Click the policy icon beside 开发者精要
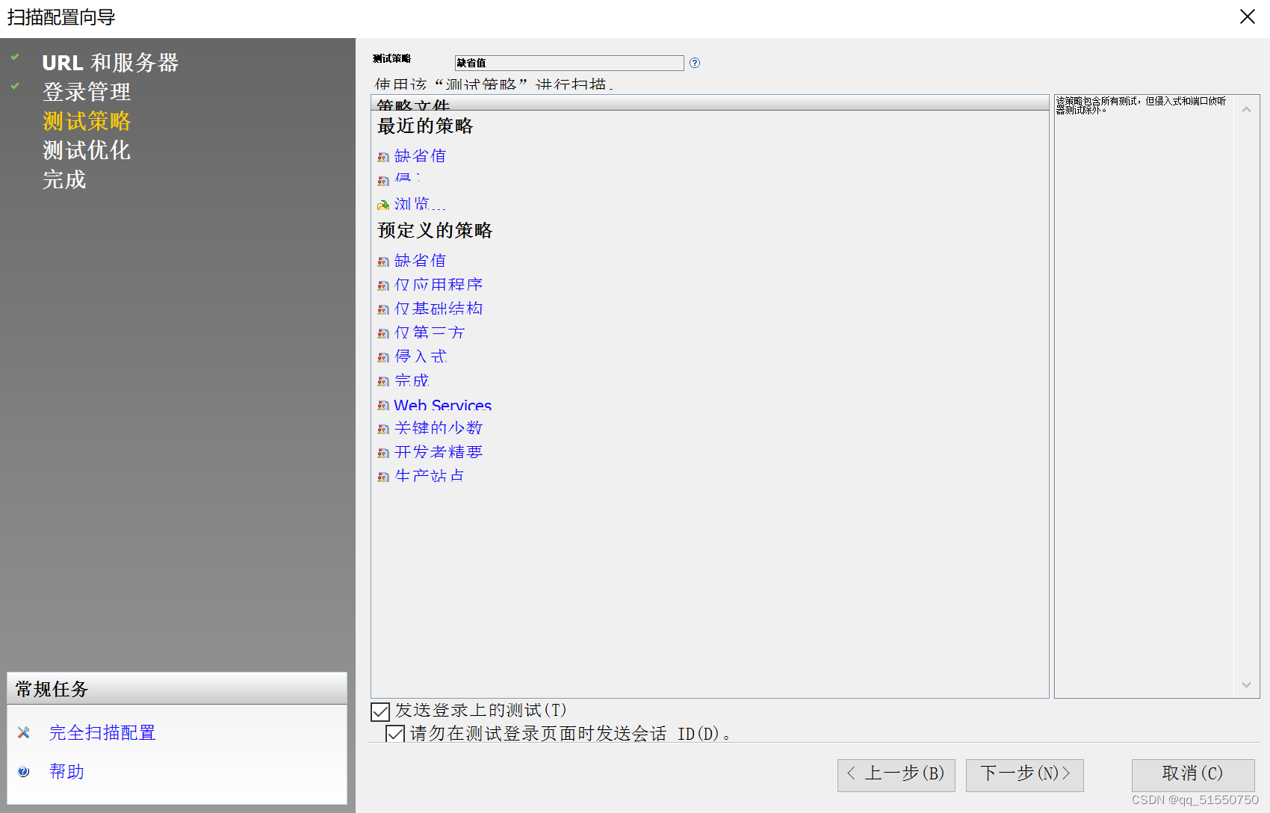 point(383,453)
